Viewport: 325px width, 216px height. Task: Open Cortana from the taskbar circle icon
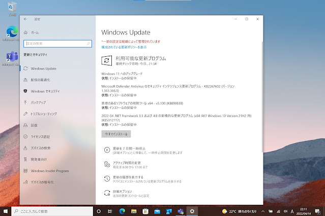(x=99, y=211)
